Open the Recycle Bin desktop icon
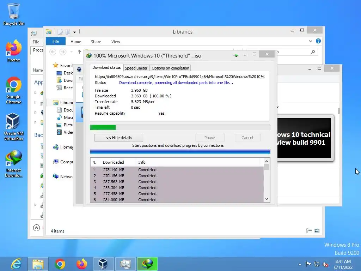 tap(14, 14)
